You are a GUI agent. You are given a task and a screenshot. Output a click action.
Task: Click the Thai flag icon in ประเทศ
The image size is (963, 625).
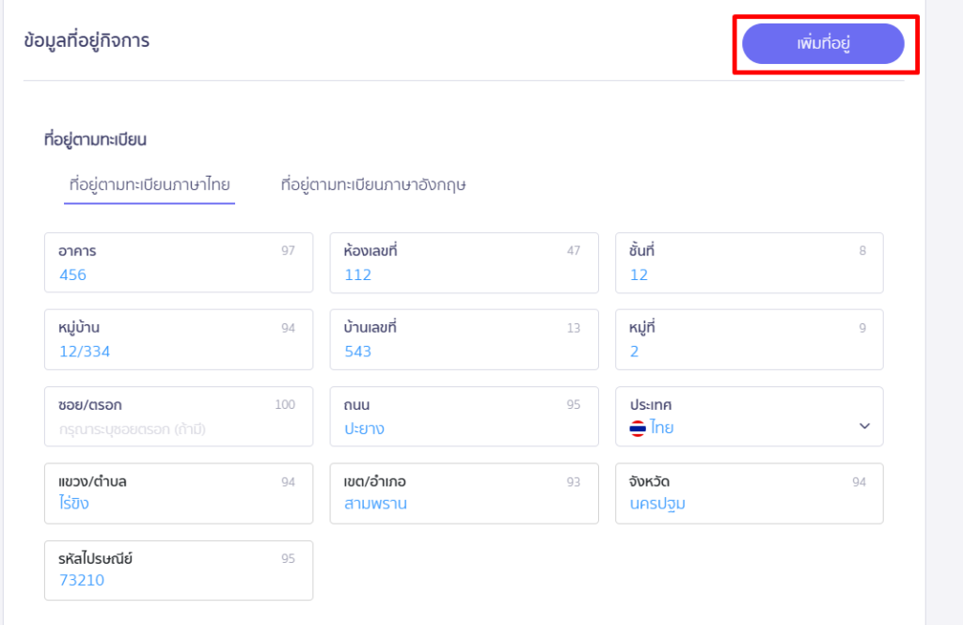638,429
